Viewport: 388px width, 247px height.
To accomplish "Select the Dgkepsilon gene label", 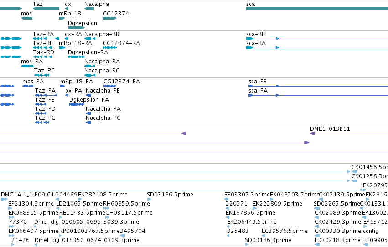I will click(83, 23).
